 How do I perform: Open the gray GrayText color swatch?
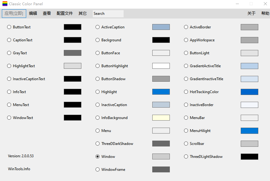tap(72, 53)
